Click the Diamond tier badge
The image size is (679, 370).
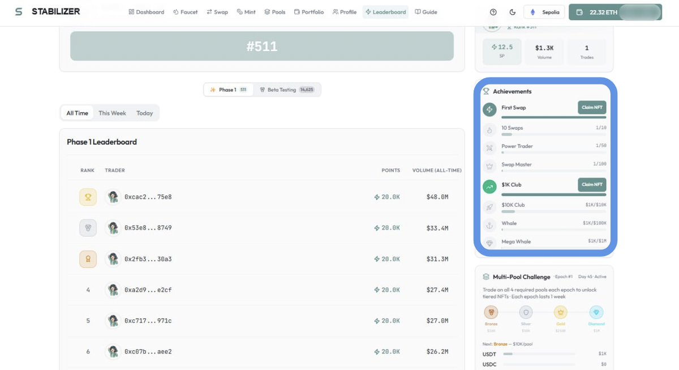click(x=596, y=312)
